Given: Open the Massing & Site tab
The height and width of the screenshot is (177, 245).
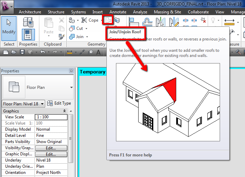Looking at the screenshot, I should click(x=168, y=12).
